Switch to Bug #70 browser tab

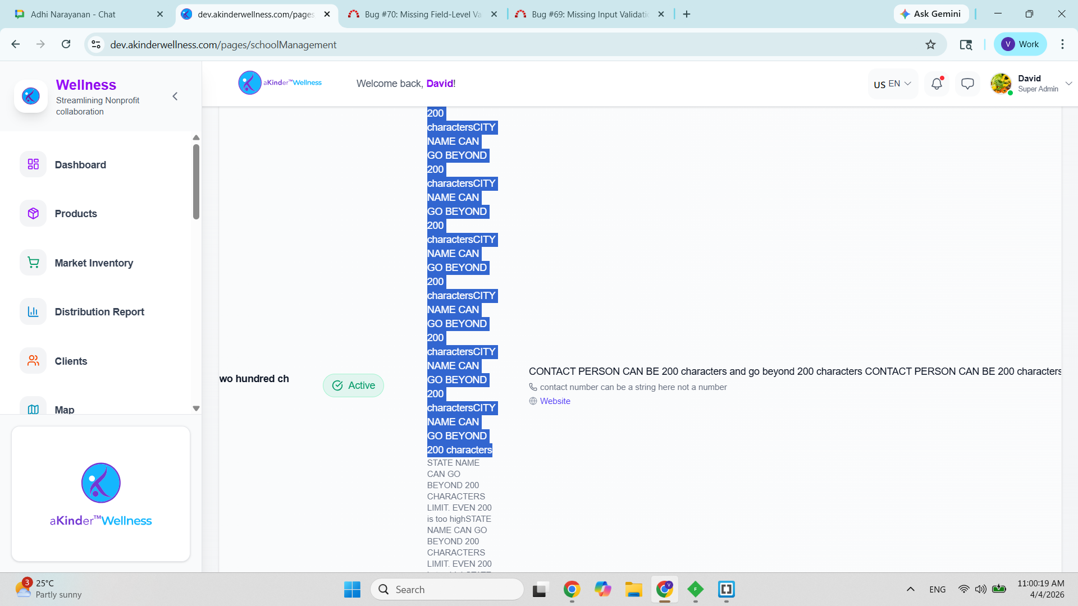pos(422,15)
